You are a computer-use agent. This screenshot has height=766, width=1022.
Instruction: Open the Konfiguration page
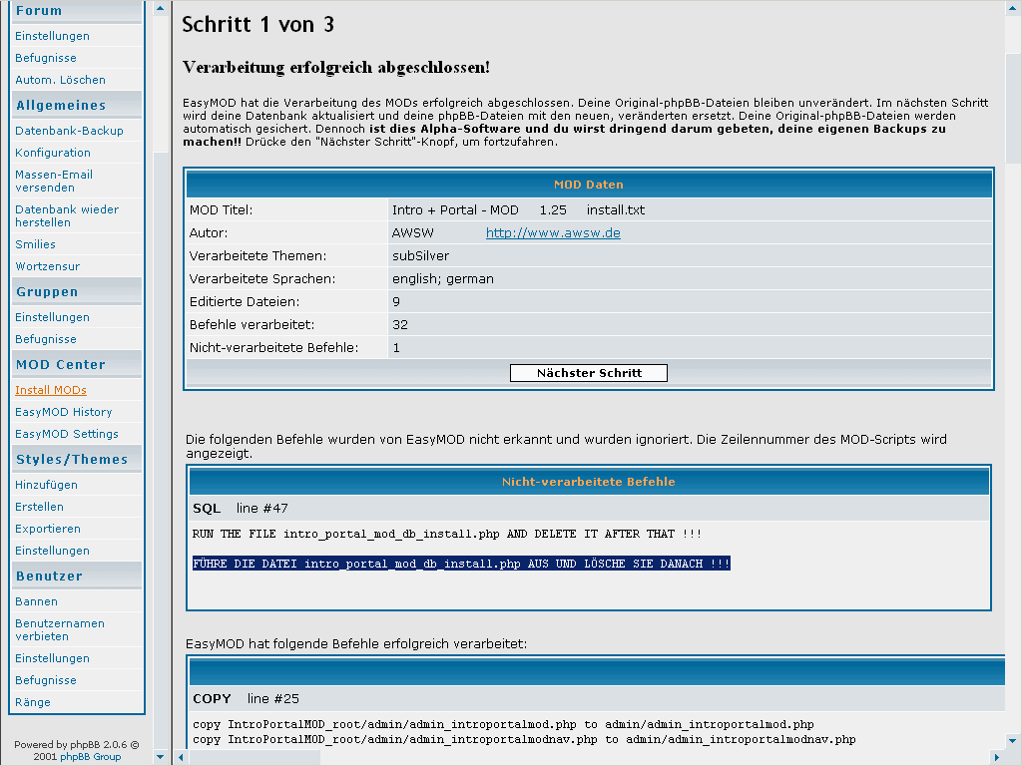(53, 153)
